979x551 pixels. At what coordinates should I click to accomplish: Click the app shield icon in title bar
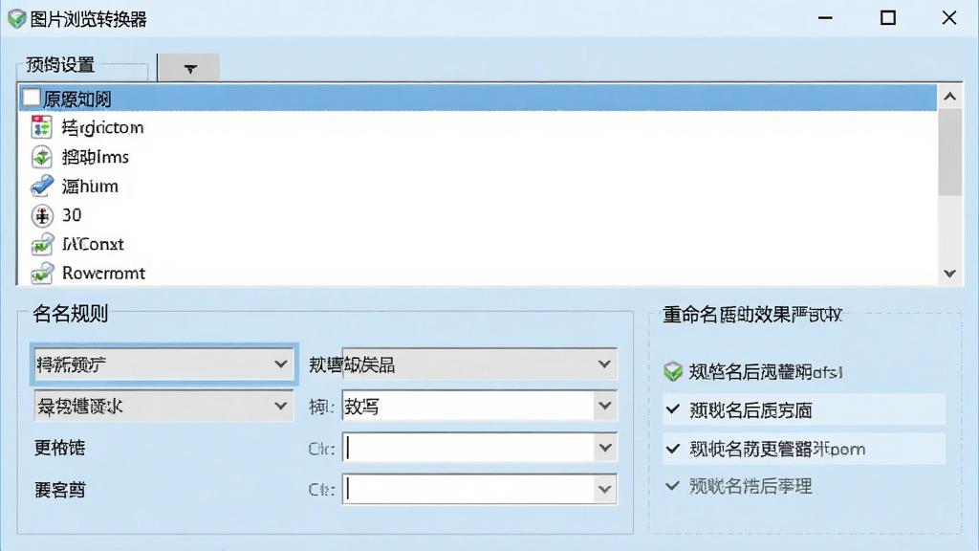16,19
